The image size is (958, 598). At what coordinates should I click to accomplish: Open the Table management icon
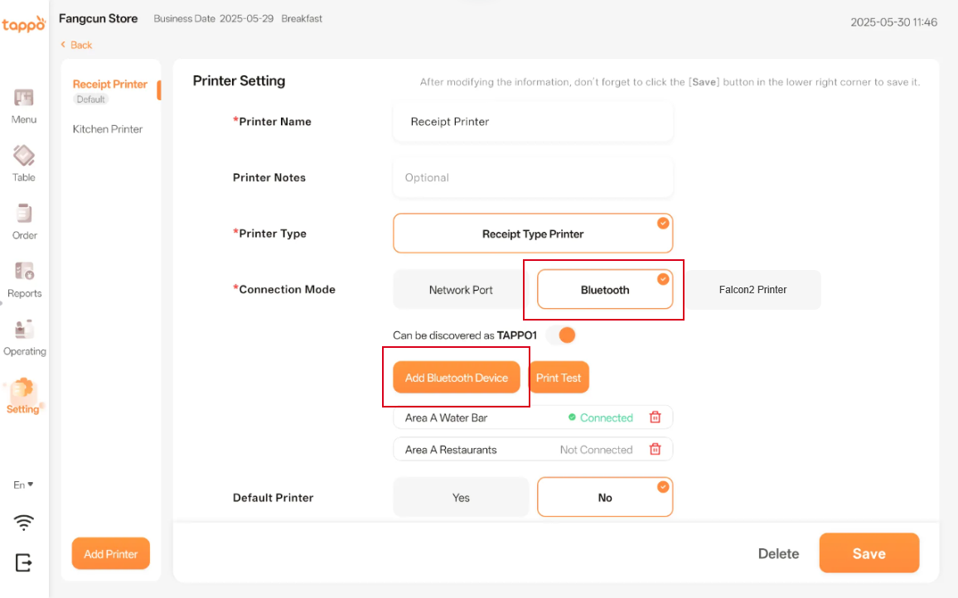pos(24,163)
